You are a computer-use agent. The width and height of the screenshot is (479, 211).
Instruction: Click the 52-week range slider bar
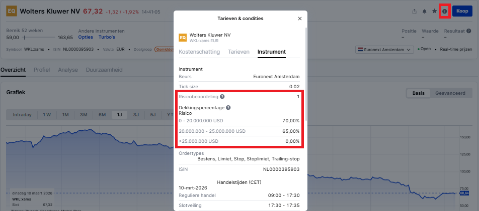click(38, 37)
